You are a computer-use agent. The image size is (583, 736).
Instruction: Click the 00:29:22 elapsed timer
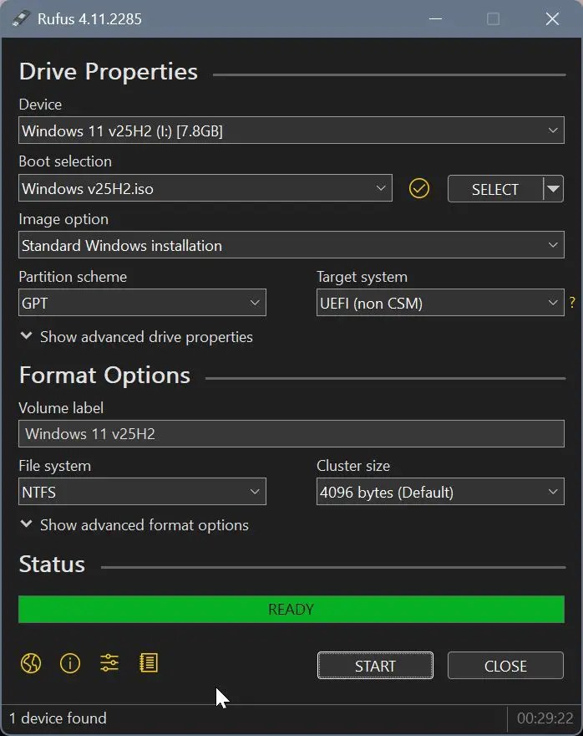coord(545,718)
